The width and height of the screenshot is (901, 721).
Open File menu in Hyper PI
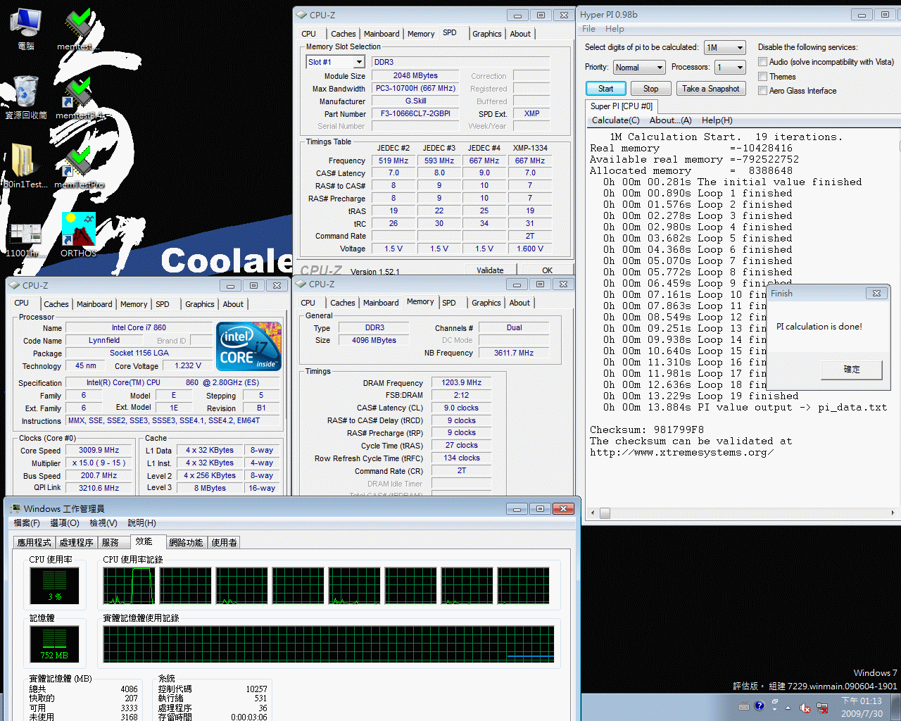coord(588,29)
